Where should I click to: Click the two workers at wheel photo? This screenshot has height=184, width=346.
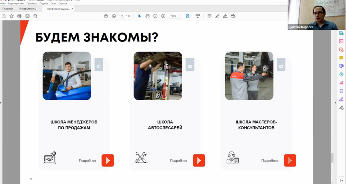click(x=249, y=76)
